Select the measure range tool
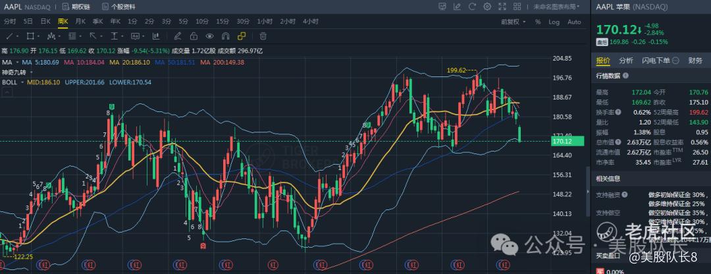Image resolution: width=711 pixels, height=274 pixels. click(x=114, y=36)
